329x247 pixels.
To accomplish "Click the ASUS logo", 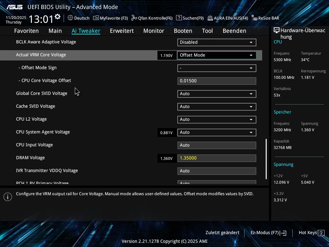I will (x=14, y=7).
